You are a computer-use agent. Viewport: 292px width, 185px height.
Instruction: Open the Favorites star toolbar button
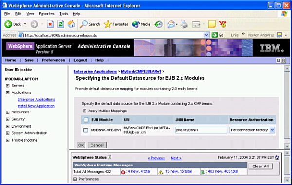pyautogui.click(x=116, y=24)
